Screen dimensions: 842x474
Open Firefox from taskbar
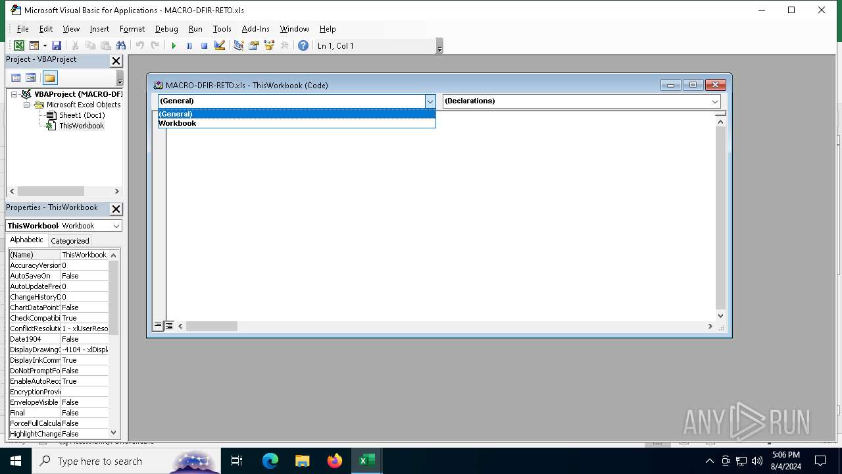click(x=335, y=461)
